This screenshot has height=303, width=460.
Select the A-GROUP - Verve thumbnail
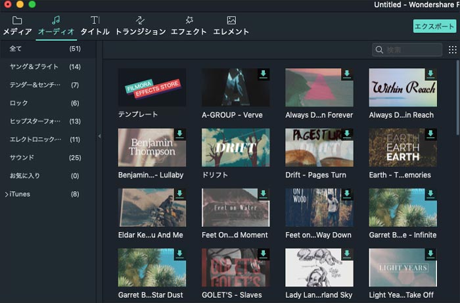[235, 87]
